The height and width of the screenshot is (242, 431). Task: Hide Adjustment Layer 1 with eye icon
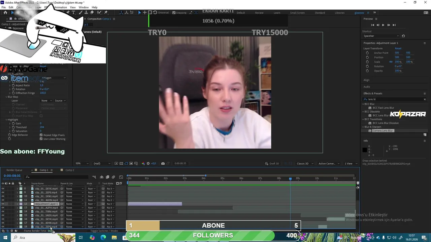3,204
